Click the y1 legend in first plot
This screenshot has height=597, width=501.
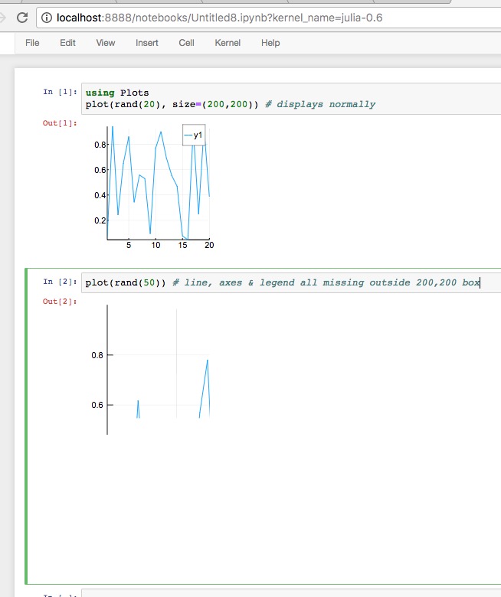(194, 135)
